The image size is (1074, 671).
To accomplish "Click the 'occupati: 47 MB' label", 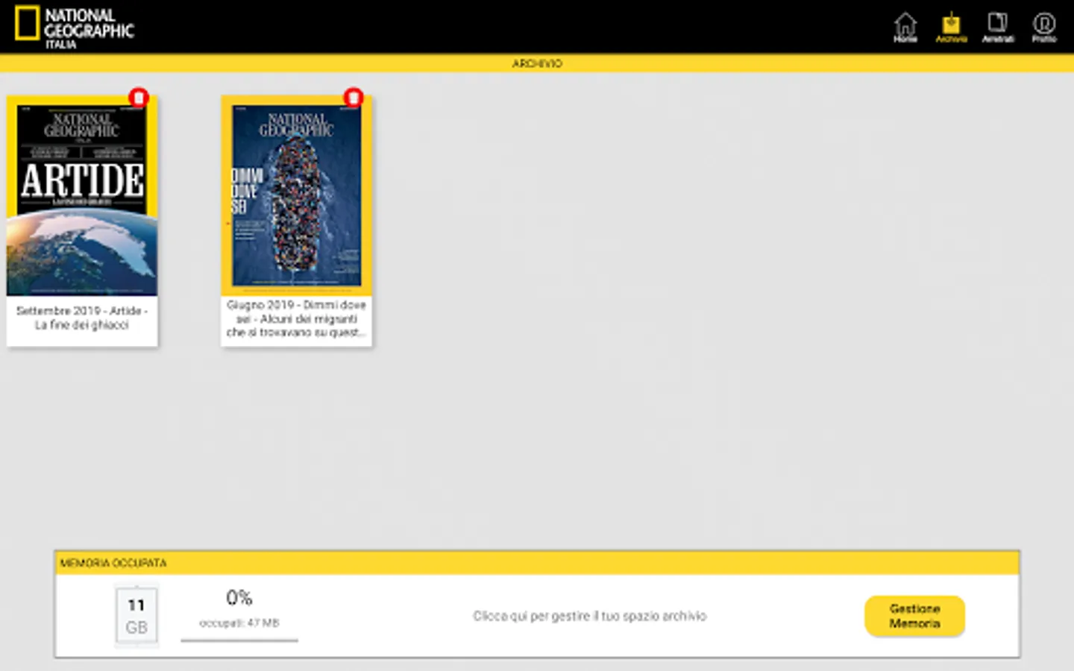I will (x=239, y=623).
